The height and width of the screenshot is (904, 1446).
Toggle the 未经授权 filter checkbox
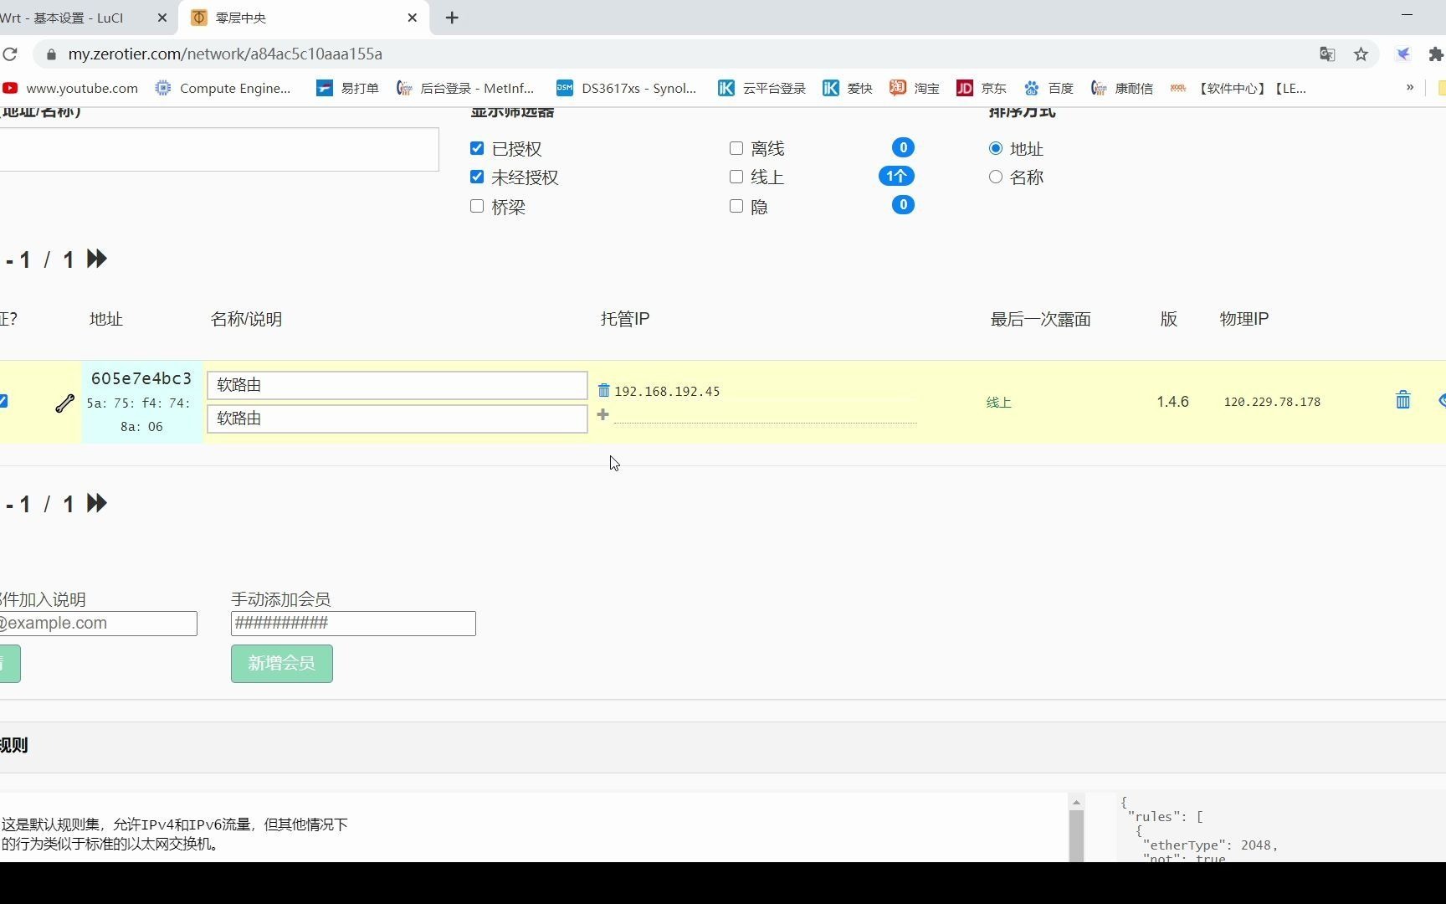click(x=477, y=177)
